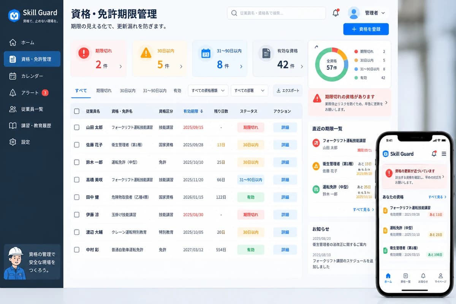The width and height of the screenshot is (456, 304).
Task: Open 詳細 for 山田 太郎
Action: pos(285,127)
